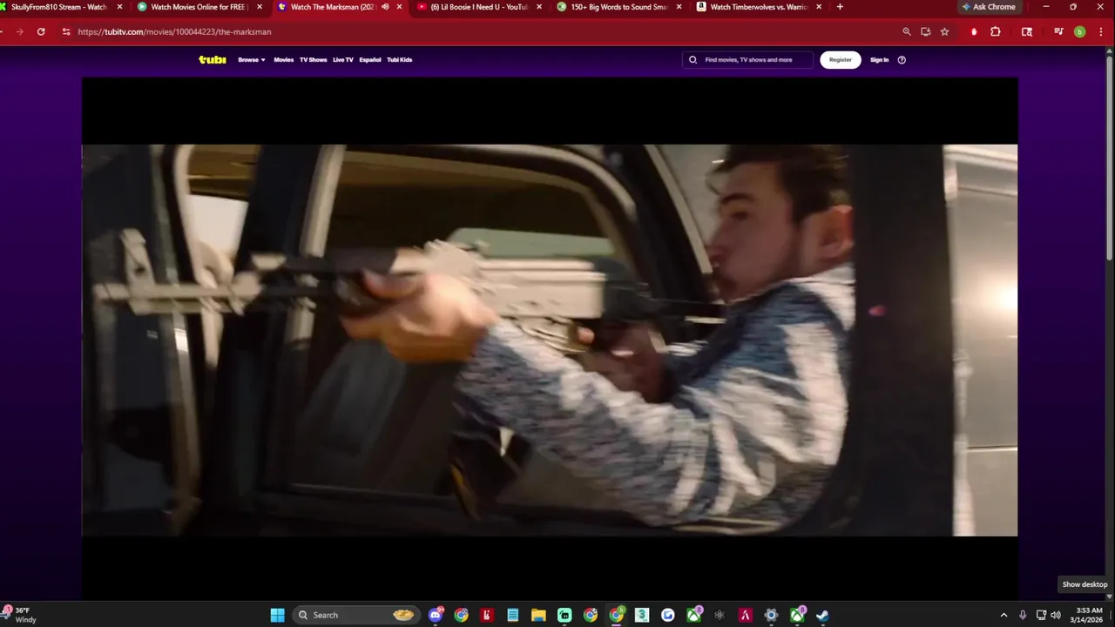Viewport: 1115px width, 627px height.
Task: Close the SkullyFrom810 Stream tab
Action: (119, 7)
